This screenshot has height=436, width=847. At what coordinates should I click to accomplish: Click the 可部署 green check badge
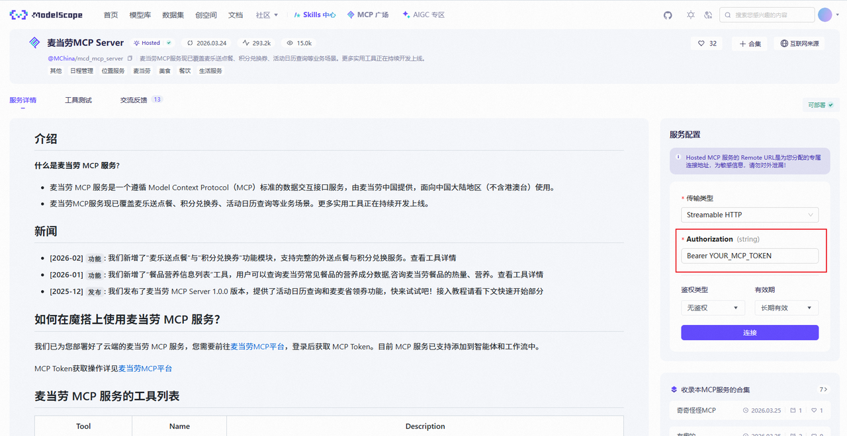(x=821, y=105)
